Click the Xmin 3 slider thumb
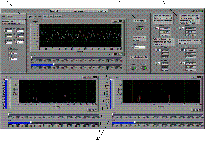Image resolution: width=205 pixels, height=141 pixels. 9,114
